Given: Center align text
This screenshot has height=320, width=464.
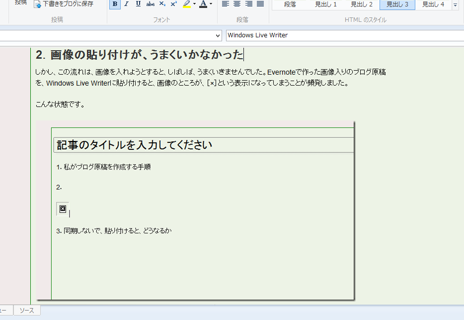Looking at the screenshot, I should click(237, 4).
